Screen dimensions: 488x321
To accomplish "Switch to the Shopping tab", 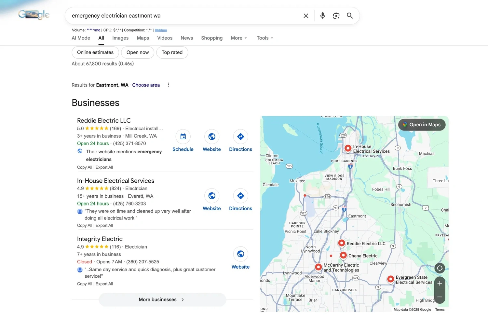I will pyautogui.click(x=212, y=38).
